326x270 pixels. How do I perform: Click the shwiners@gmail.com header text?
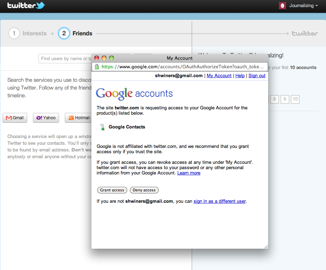click(179, 76)
